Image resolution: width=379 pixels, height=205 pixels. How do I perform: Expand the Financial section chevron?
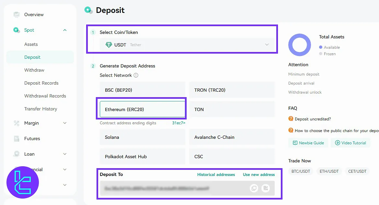(x=65, y=169)
